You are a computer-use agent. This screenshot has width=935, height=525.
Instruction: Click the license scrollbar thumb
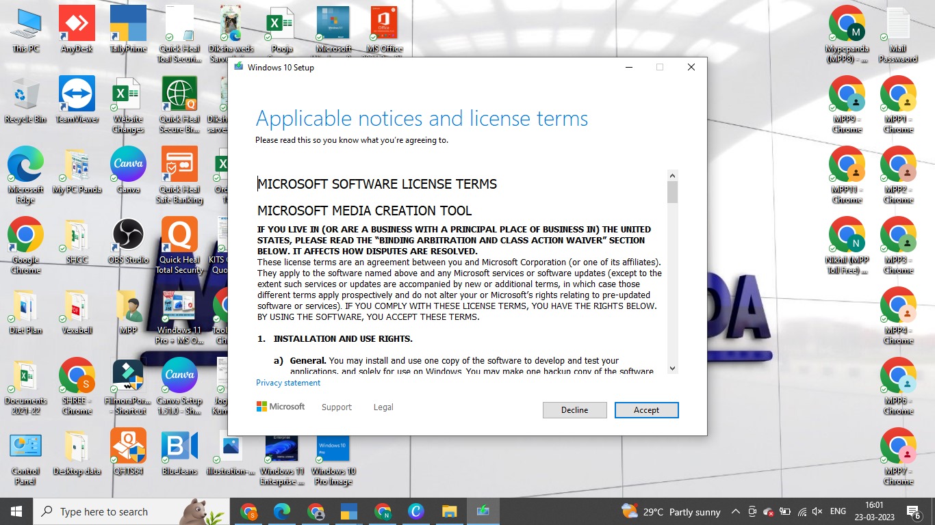pos(672,192)
